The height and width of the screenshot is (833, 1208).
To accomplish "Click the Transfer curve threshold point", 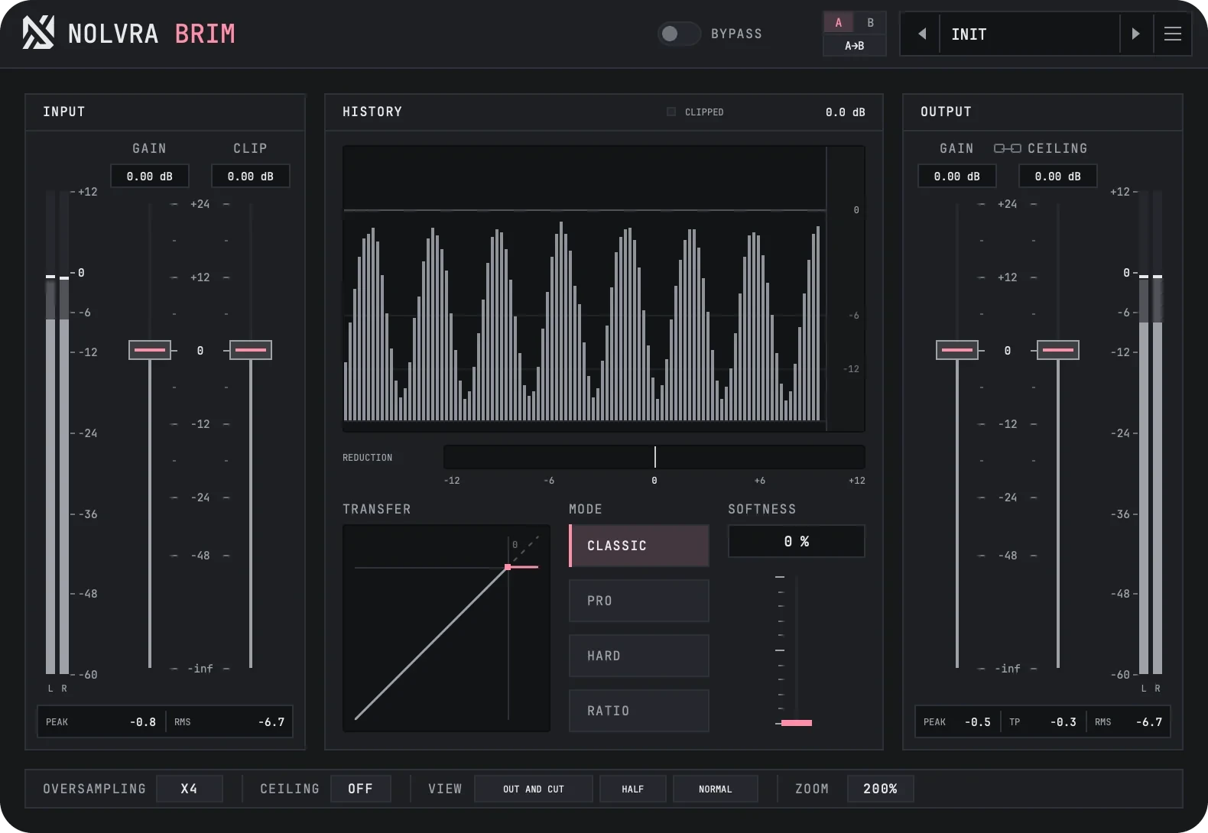I will 508,567.
